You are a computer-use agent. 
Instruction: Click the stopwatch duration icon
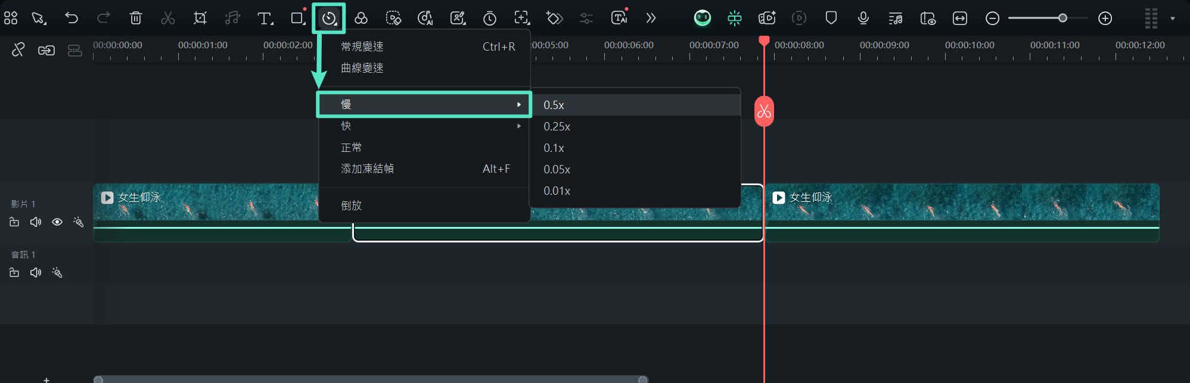tap(490, 18)
